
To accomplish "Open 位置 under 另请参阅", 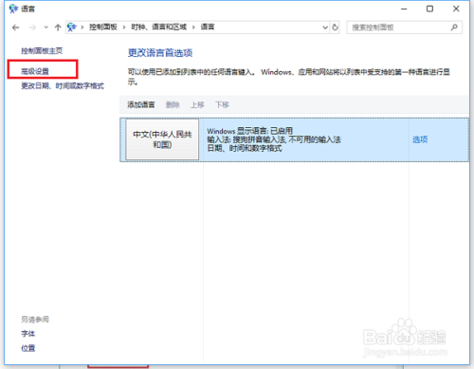I will click(x=28, y=348).
